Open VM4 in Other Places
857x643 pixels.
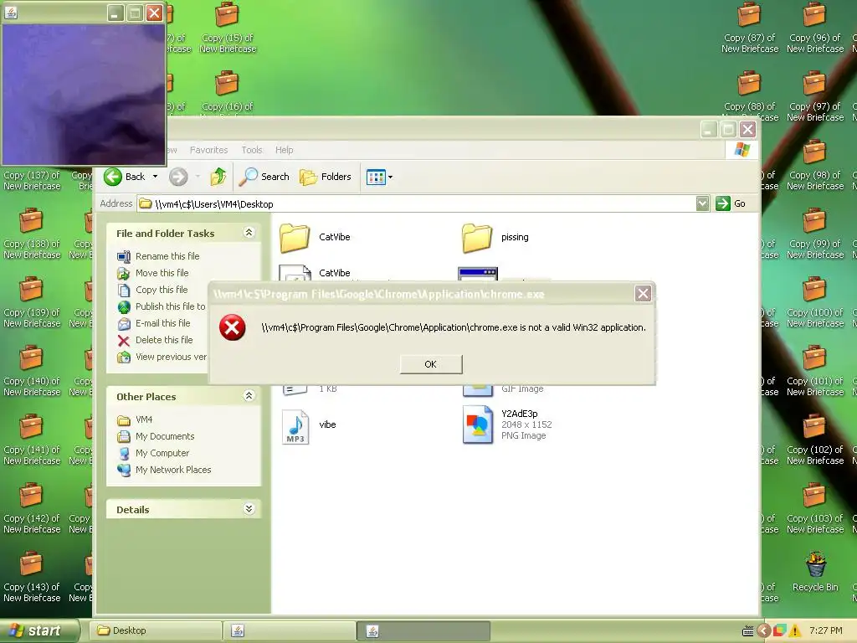coord(144,419)
